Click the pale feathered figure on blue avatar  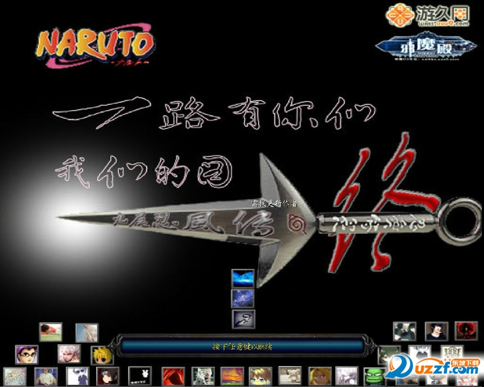(x=87, y=333)
